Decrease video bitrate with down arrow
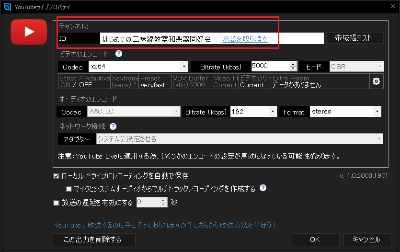400x252 pixels. tap(293, 69)
